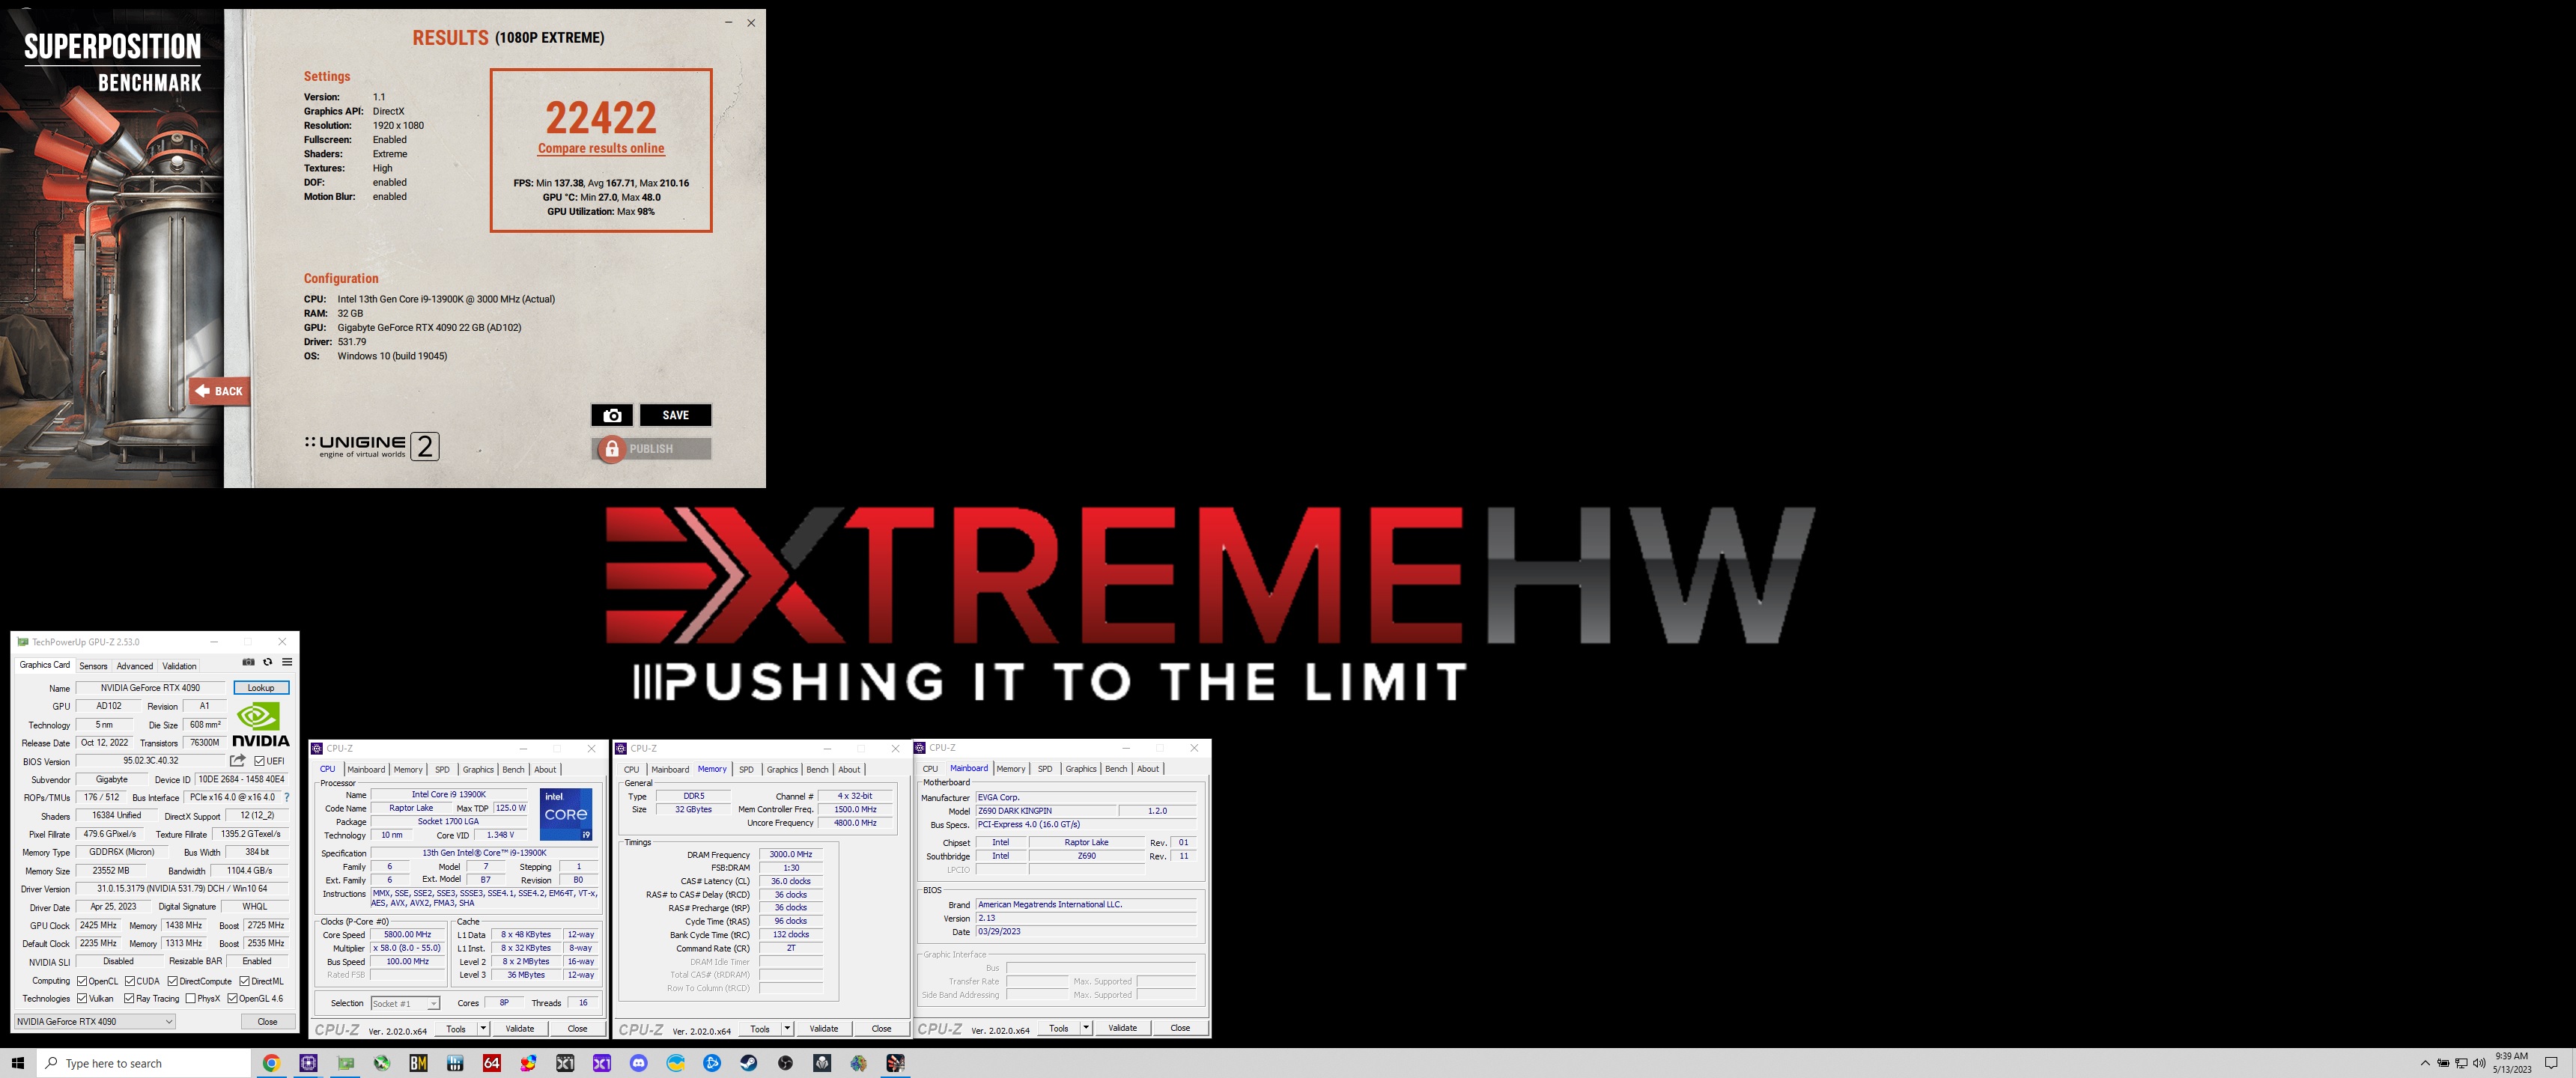Expand Tools arrow in CPU-Z CPU window
This screenshot has height=1078, width=2576.
pyautogui.click(x=484, y=1028)
